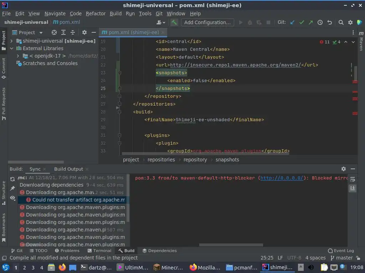Click the volume icon in system tray
The width and height of the screenshot is (365, 273).
311,267
